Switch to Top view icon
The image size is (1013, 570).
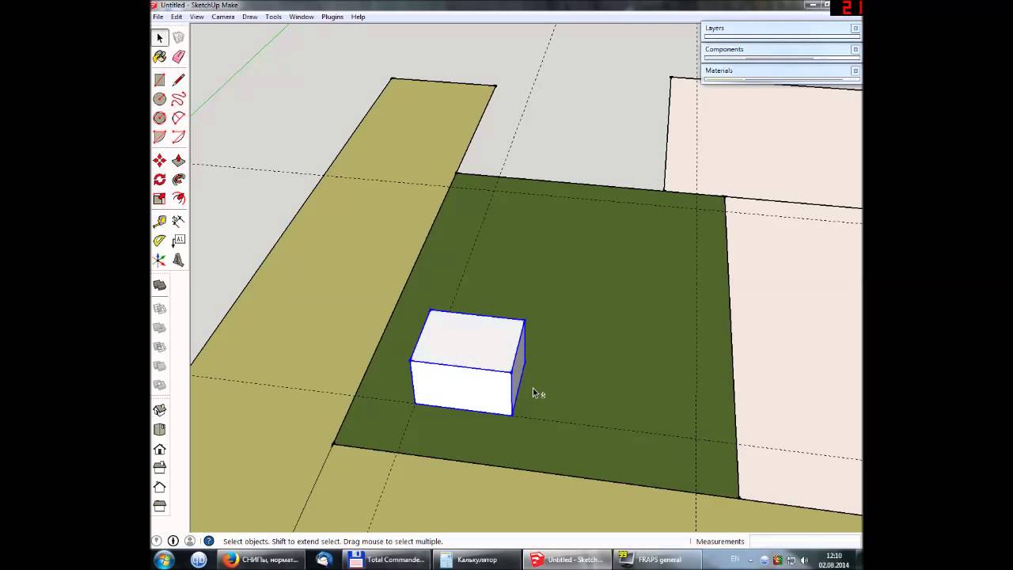[160, 430]
